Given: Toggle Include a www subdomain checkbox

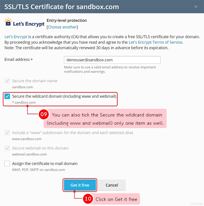Looking at the screenshot, I should [7, 133].
